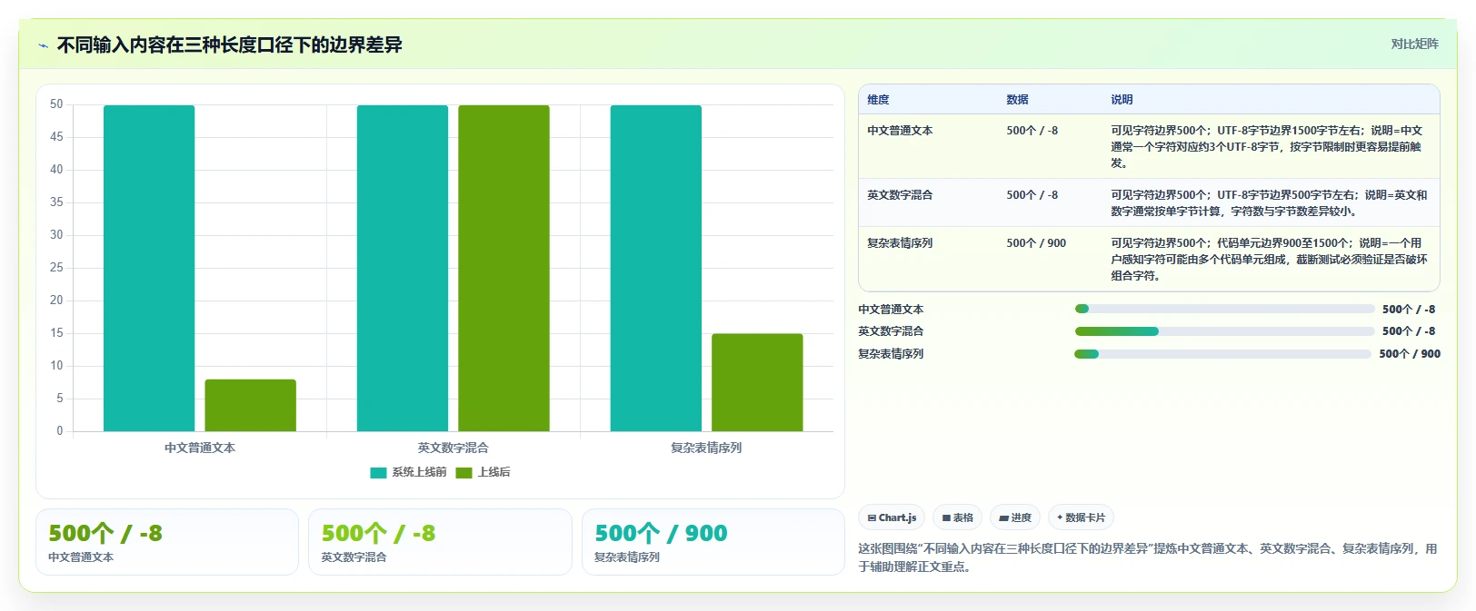Image resolution: width=1476 pixels, height=611 pixels.
Task: Click the short green 上线后 bar for 中文普通文本
Action: (x=250, y=405)
